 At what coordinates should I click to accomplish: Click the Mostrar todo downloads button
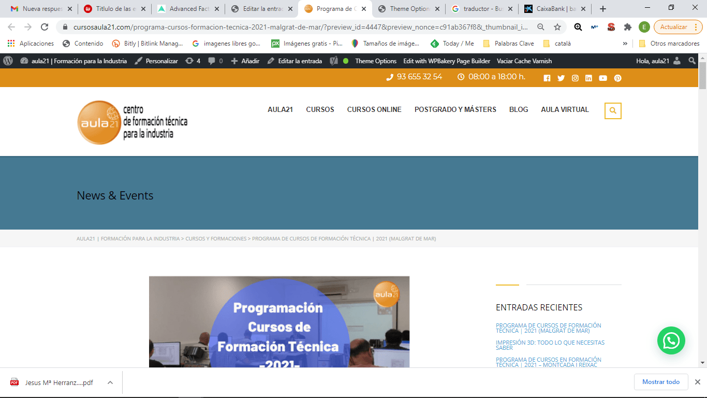coord(661,382)
